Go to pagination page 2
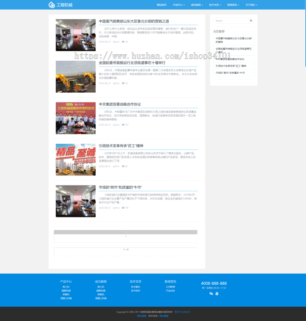Image resolution: width=306 pixels, height=321 pixels. point(125,237)
